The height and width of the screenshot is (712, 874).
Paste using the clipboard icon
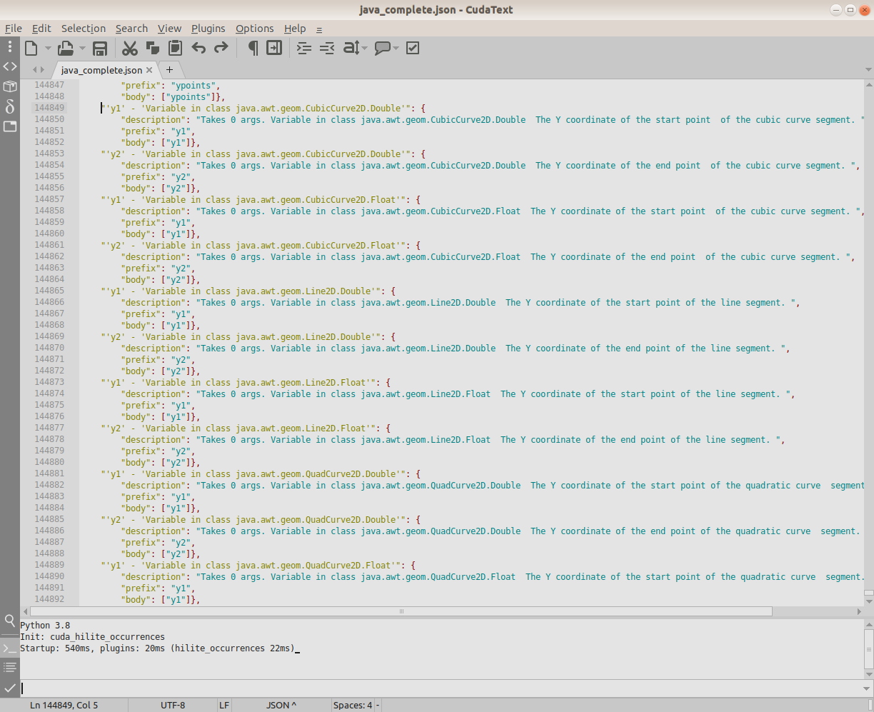175,48
